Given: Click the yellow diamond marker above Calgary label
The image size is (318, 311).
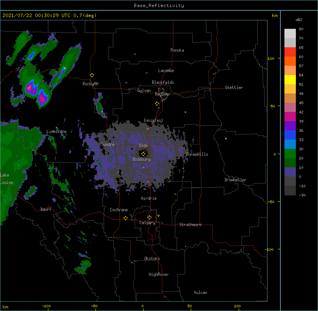Looking at the screenshot, I should click(149, 218).
